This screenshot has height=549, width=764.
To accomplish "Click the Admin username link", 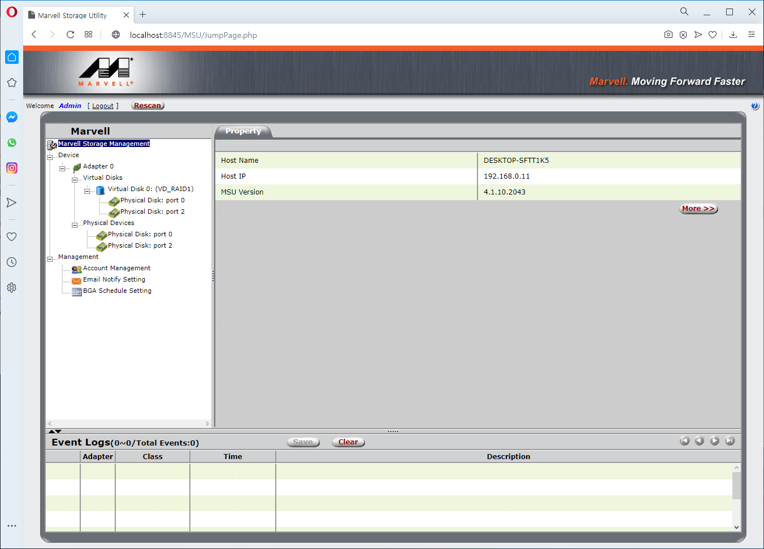I will (70, 106).
